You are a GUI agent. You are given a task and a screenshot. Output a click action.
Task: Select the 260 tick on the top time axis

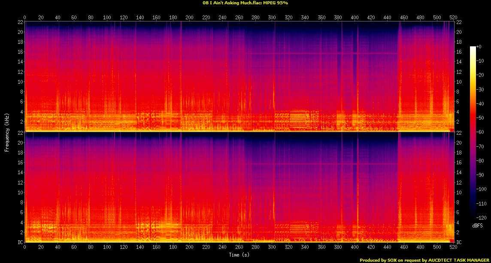click(239, 18)
